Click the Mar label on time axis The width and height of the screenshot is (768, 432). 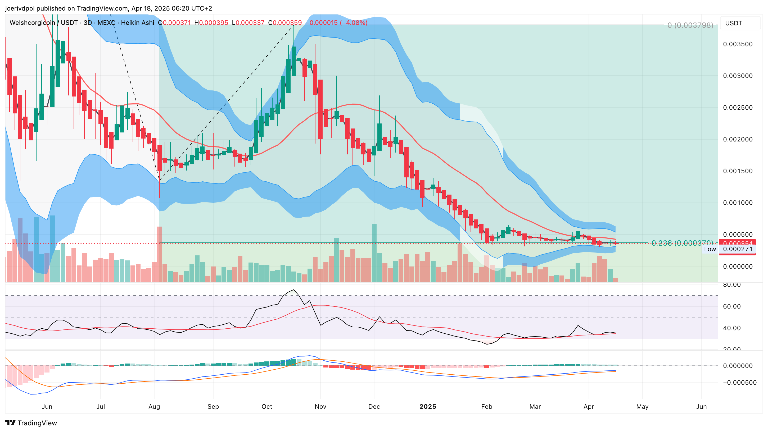point(535,407)
